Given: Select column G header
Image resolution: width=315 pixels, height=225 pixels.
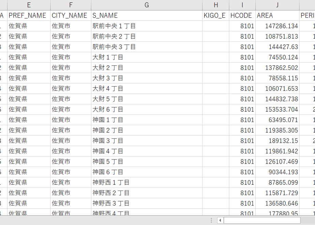Looking at the screenshot, I should [x=147, y=5].
